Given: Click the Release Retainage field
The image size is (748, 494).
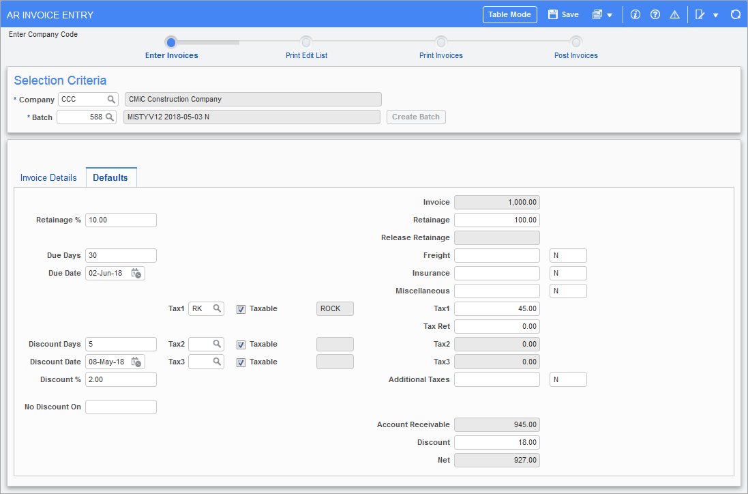Looking at the screenshot, I should pyautogui.click(x=497, y=237).
